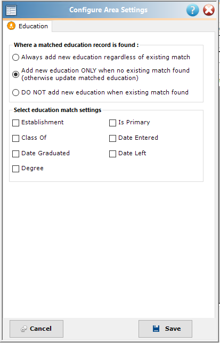This screenshot has height=343, width=220.
Task: Check the Class Of match setting
Action: click(x=15, y=138)
